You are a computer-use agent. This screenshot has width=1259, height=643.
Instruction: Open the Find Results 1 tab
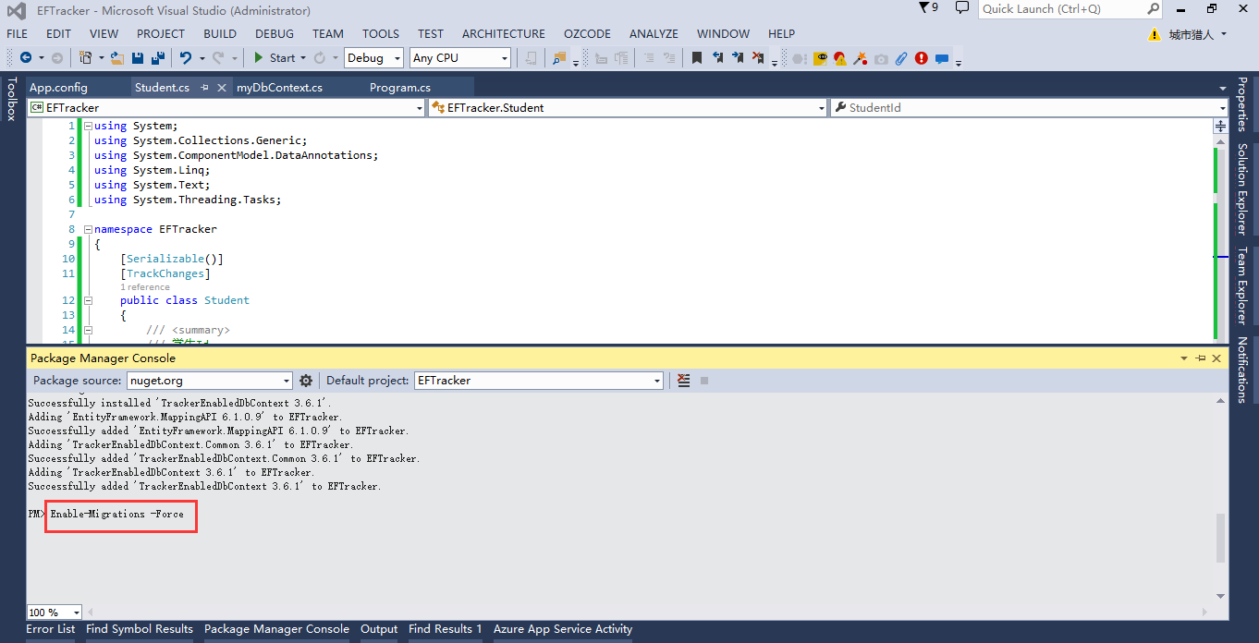pyautogui.click(x=446, y=629)
